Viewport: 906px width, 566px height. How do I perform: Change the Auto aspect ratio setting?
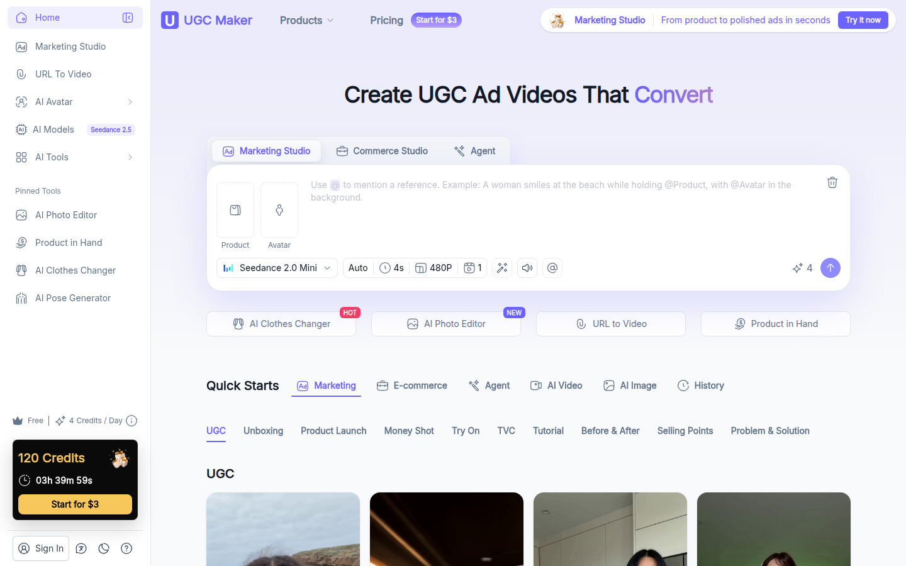coord(358,268)
